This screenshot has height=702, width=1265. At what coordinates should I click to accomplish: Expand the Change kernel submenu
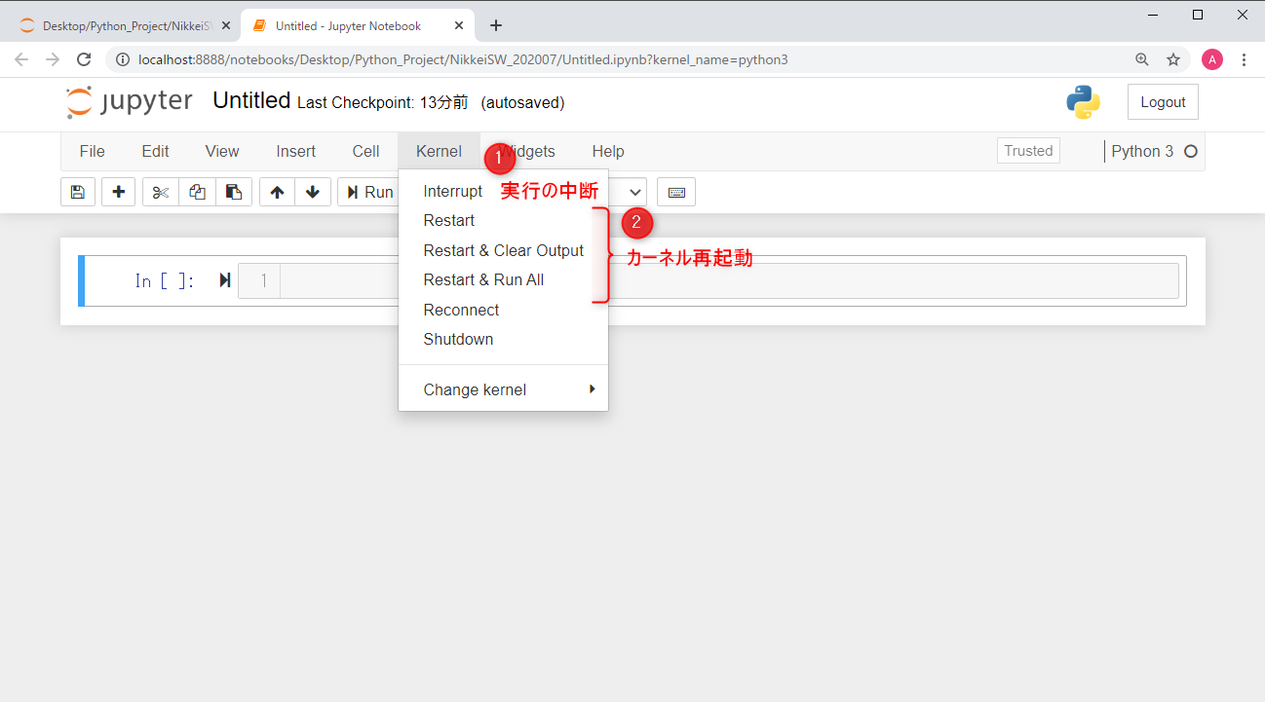click(x=503, y=389)
